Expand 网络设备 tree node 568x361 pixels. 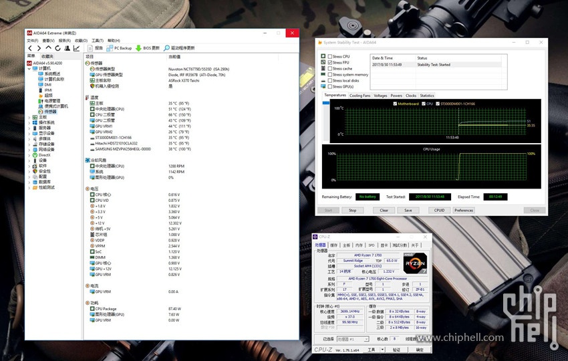pyautogui.click(x=29, y=149)
